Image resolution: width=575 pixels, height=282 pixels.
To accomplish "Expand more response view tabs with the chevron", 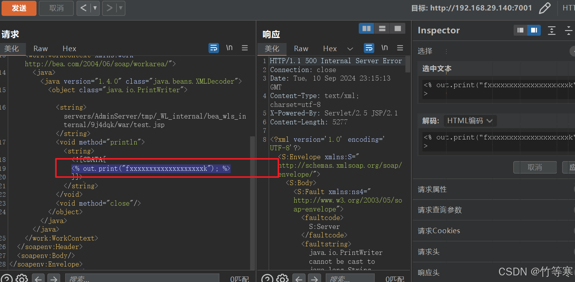I will 350,49.
